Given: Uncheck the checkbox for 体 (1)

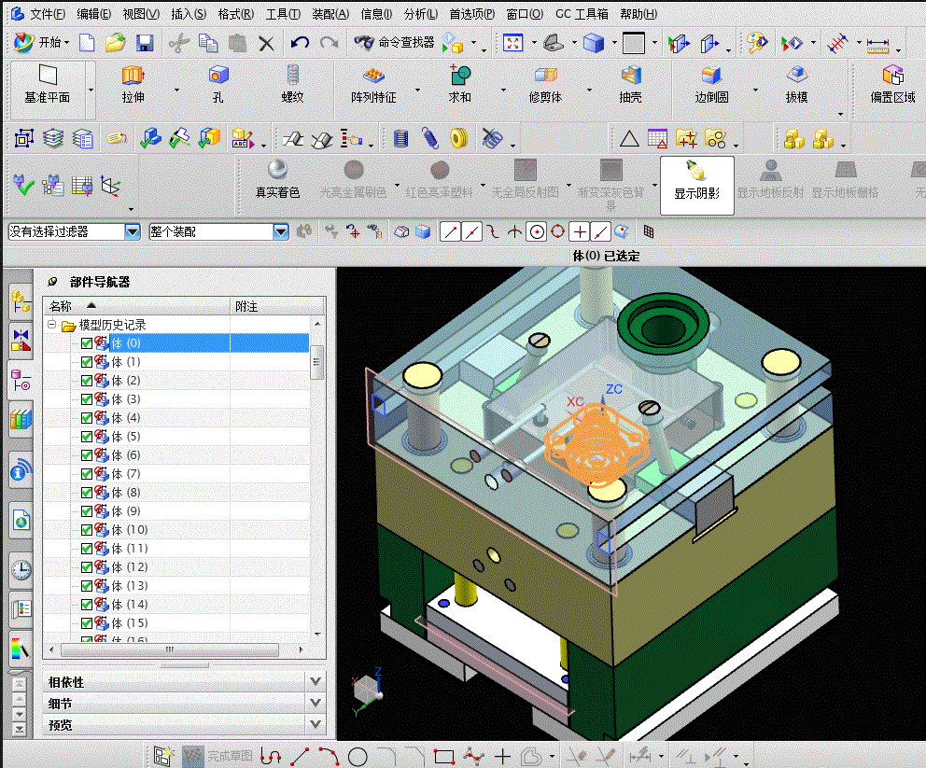Looking at the screenshot, I should pyautogui.click(x=87, y=362).
